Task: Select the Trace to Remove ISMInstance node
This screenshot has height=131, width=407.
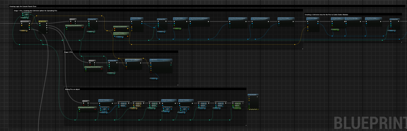Action: click(x=133, y=60)
